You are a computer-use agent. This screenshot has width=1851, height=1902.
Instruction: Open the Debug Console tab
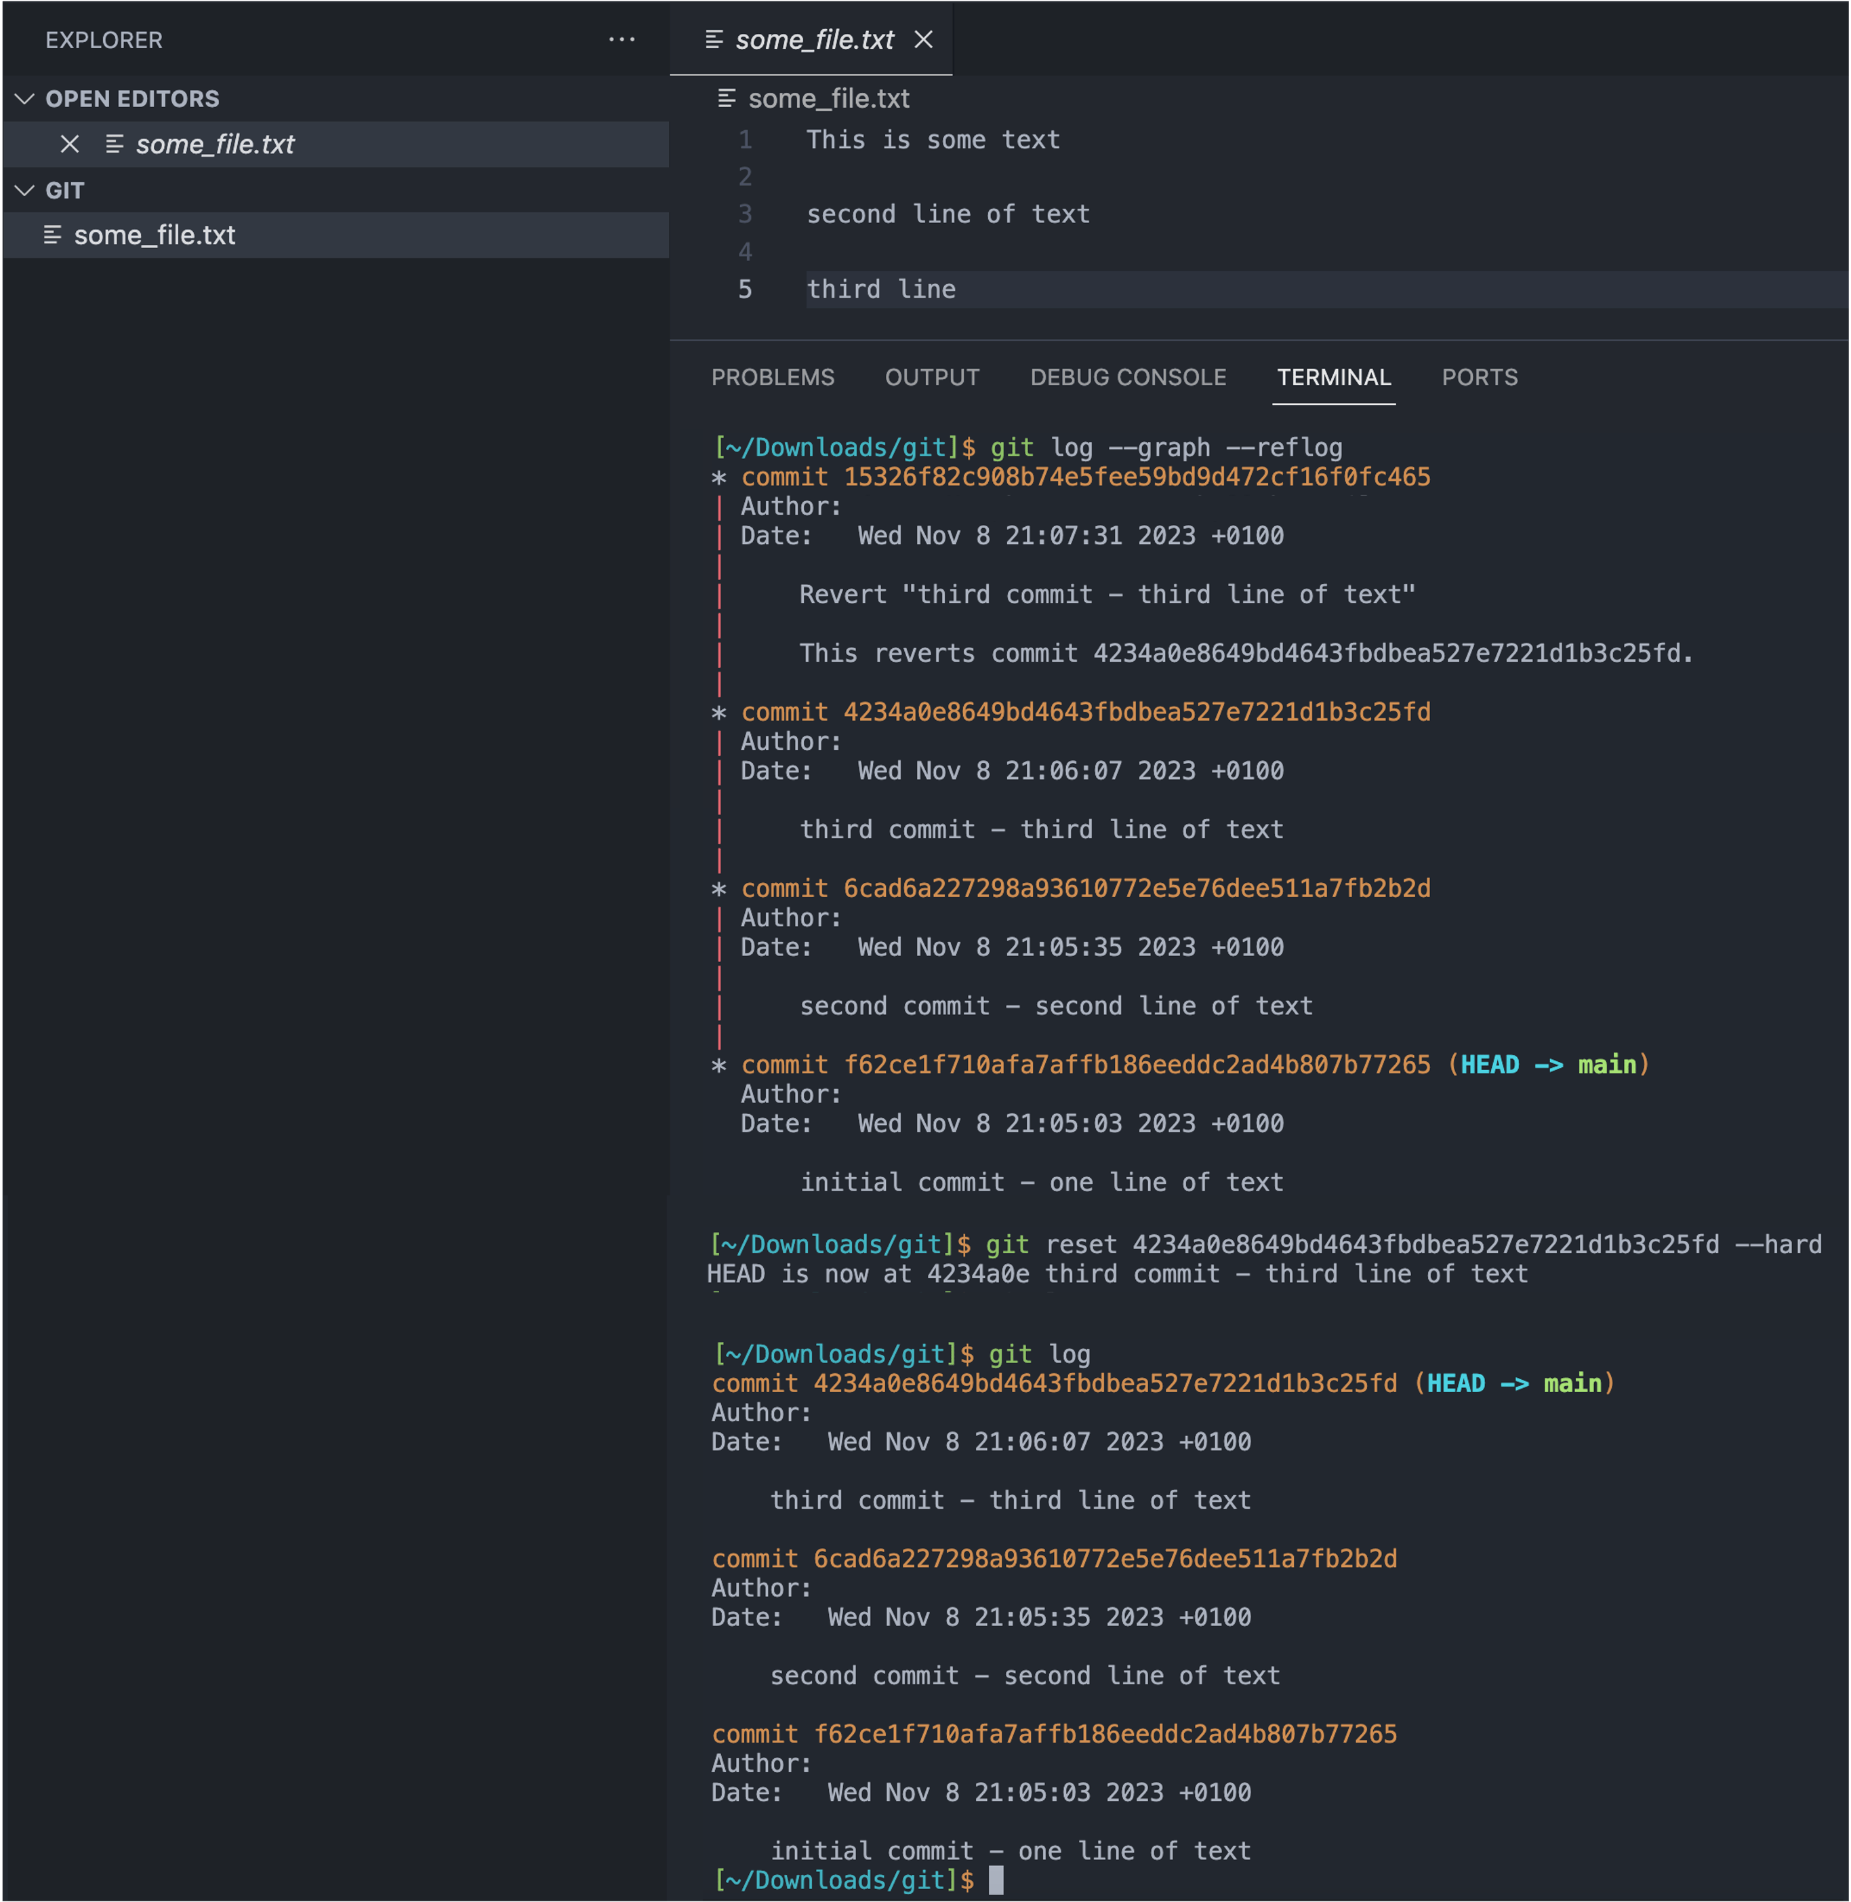point(1128,377)
